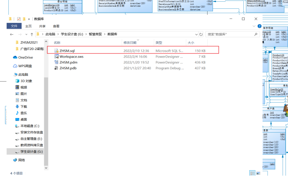Click the ZHSM.pdm PowerDesigner model icon
The width and height of the screenshot is (288, 176).
(x=56, y=62)
